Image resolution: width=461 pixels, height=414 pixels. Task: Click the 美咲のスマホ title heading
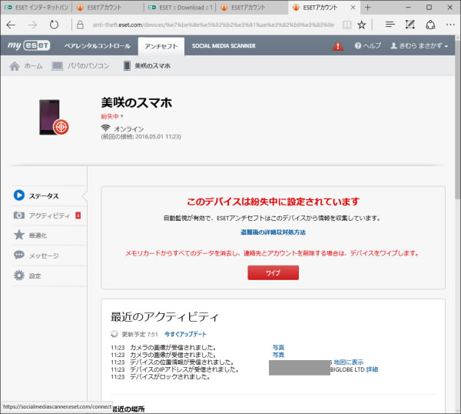click(x=137, y=103)
